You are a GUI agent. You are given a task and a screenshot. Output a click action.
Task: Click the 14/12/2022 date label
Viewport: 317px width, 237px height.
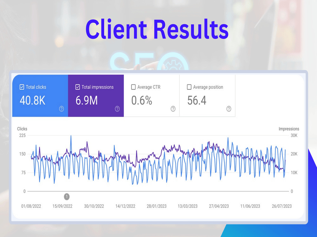point(125,206)
